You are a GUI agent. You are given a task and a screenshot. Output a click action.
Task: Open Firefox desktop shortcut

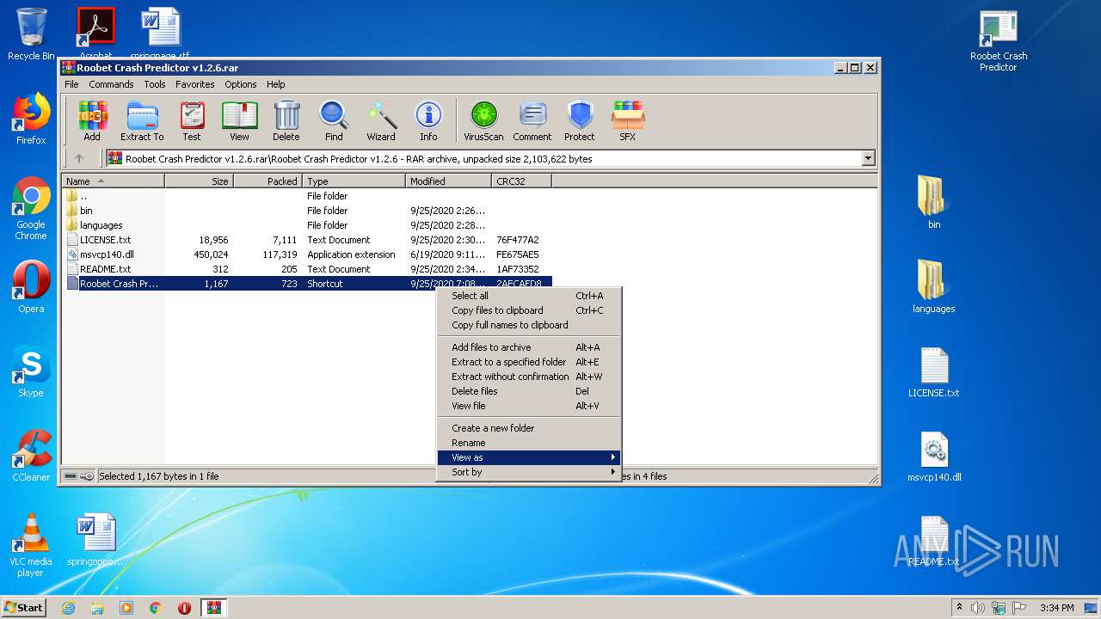click(31, 120)
